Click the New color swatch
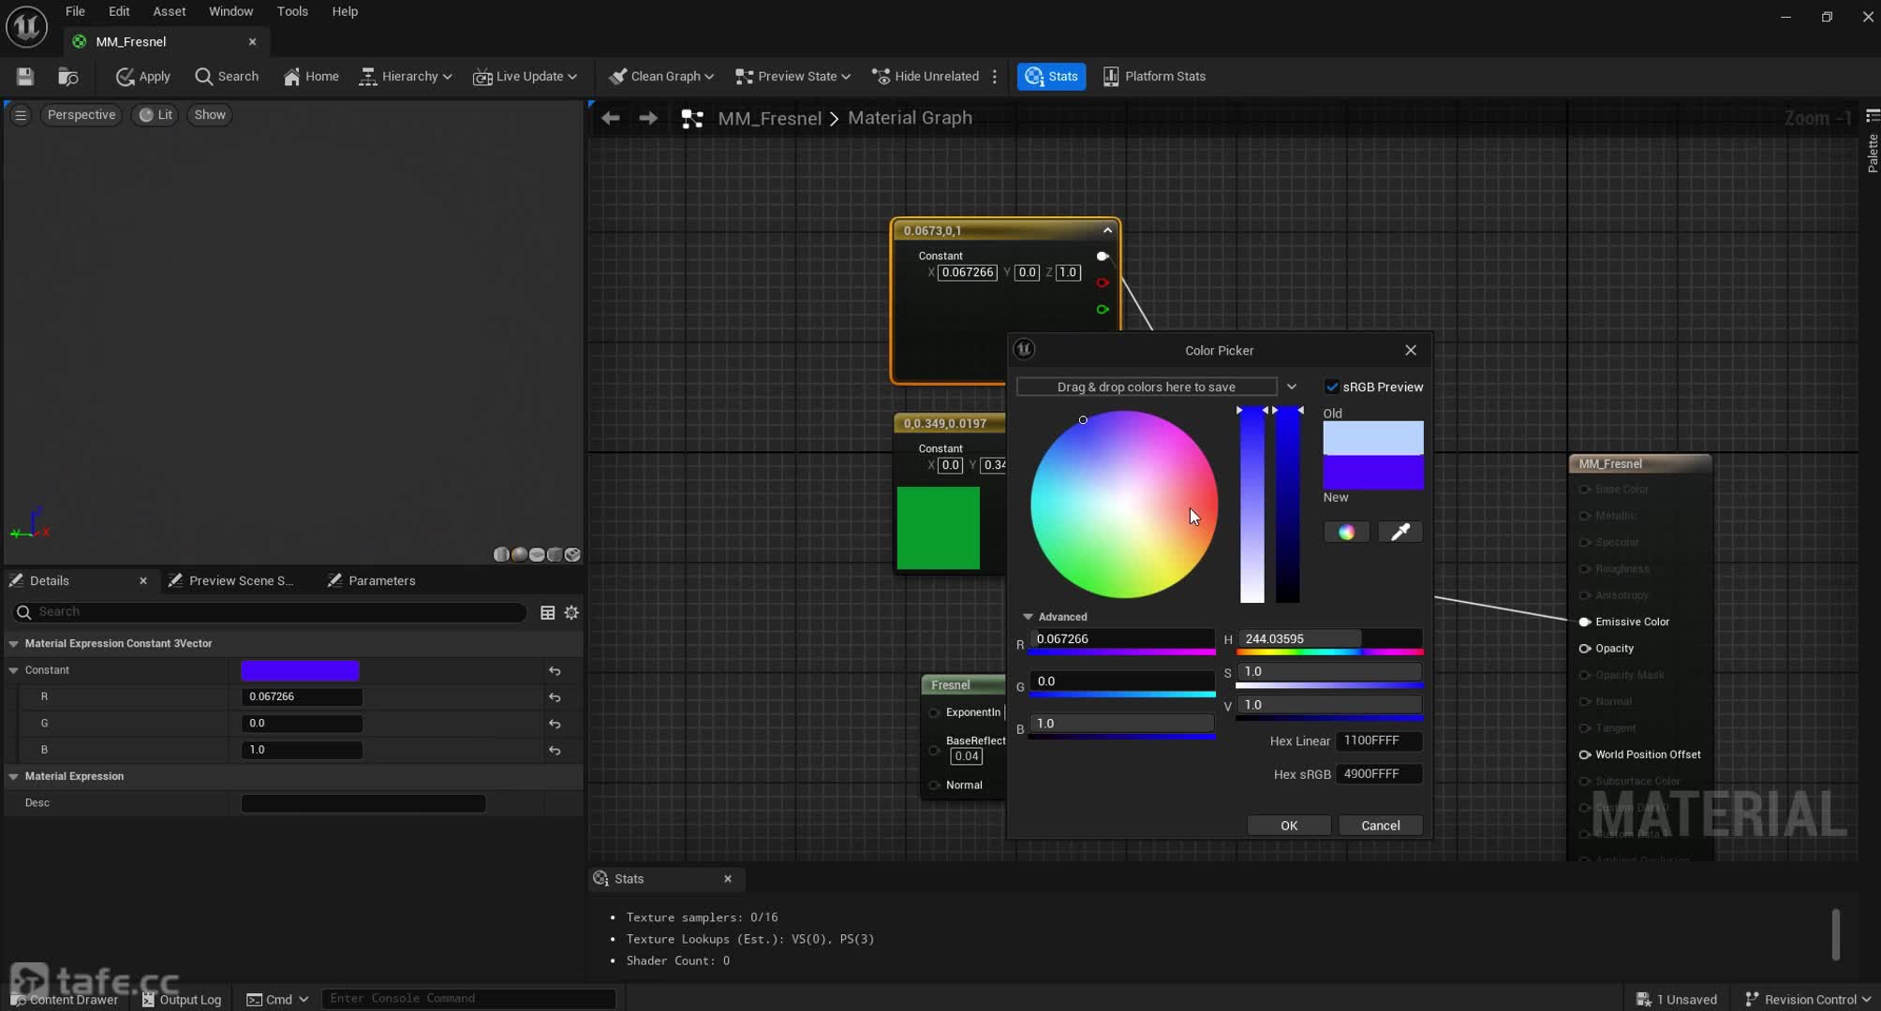Viewport: 1881px width, 1011px height. [x=1373, y=472]
